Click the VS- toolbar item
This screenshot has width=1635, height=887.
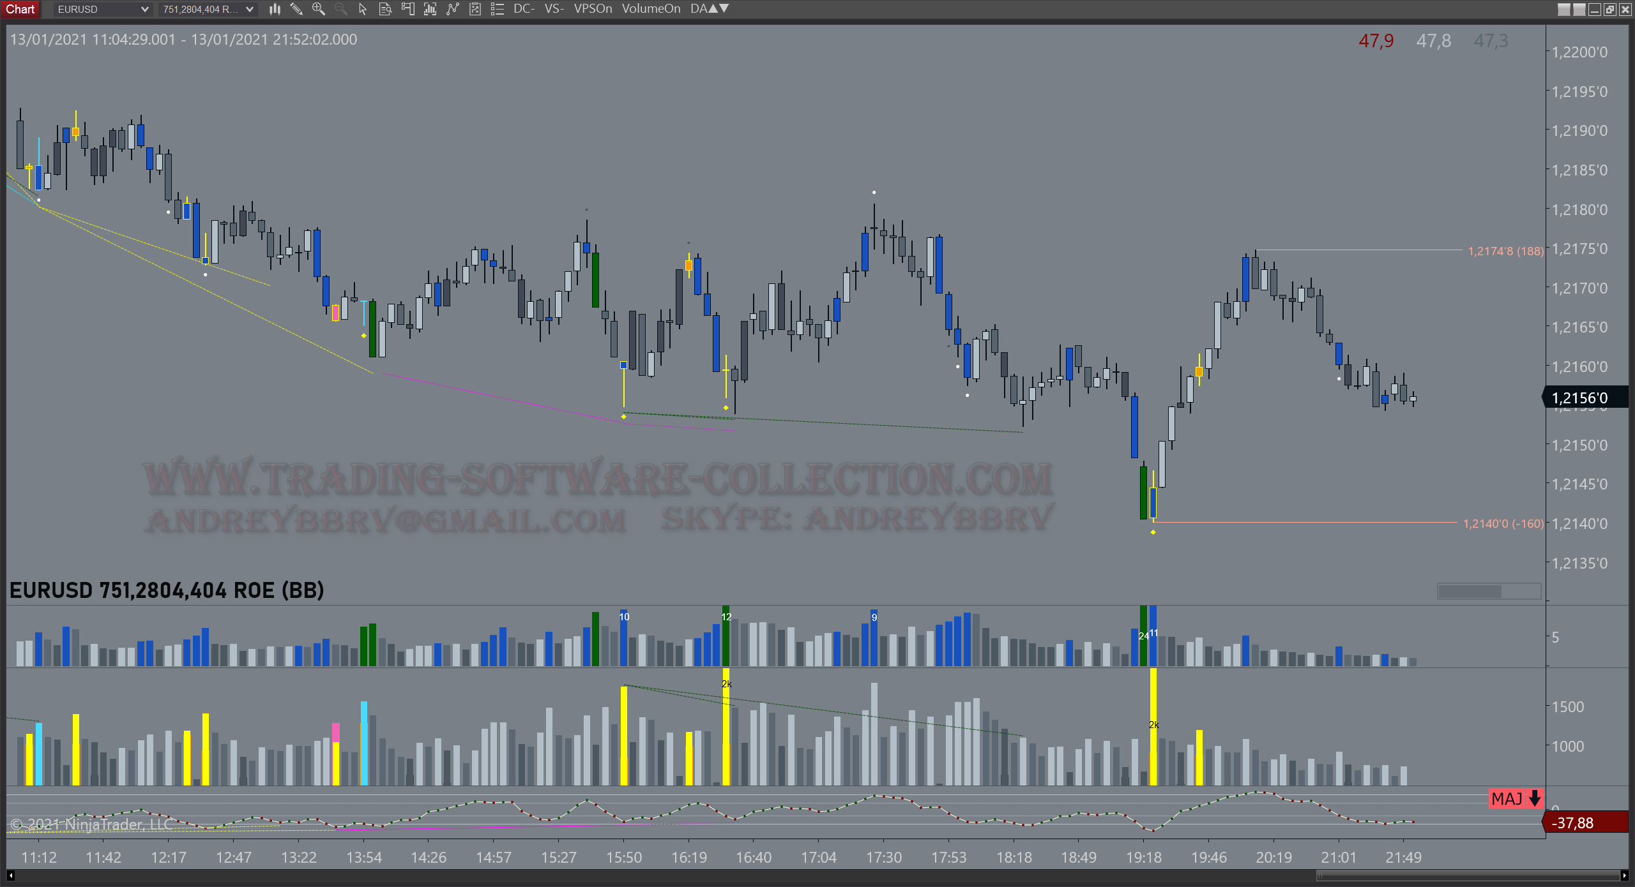point(554,9)
